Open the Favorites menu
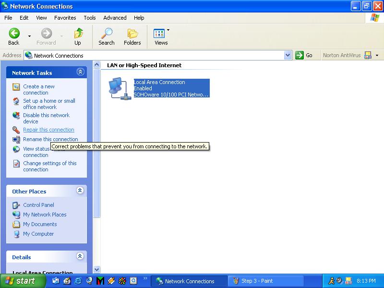This screenshot has height=288, width=384. pos(65,18)
